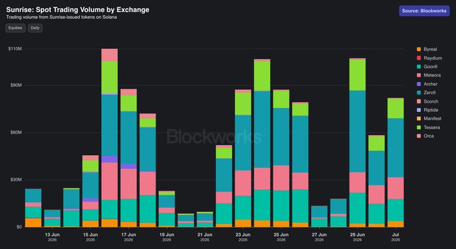Viewport: 456px width, 249px height.
Task: Click the Archer purple legend swatch
Action: 418,84
